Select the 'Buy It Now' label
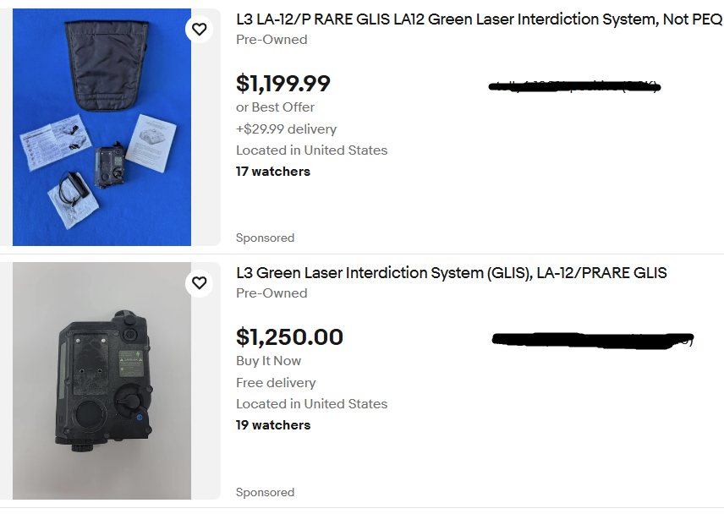 click(268, 361)
